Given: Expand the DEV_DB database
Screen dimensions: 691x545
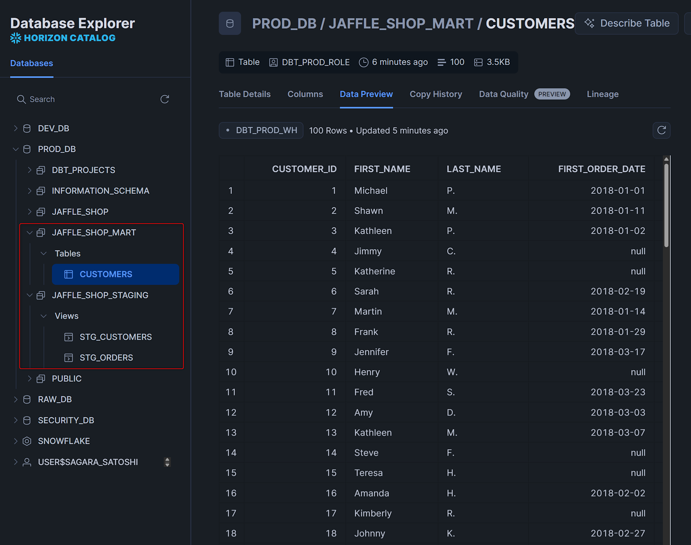Looking at the screenshot, I should pos(16,128).
